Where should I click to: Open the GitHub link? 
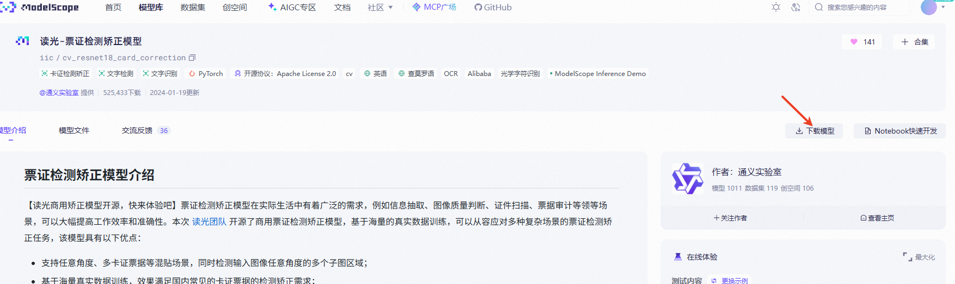point(492,7)
